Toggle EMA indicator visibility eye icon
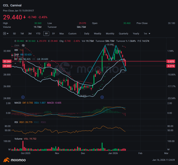 point(23,46)
